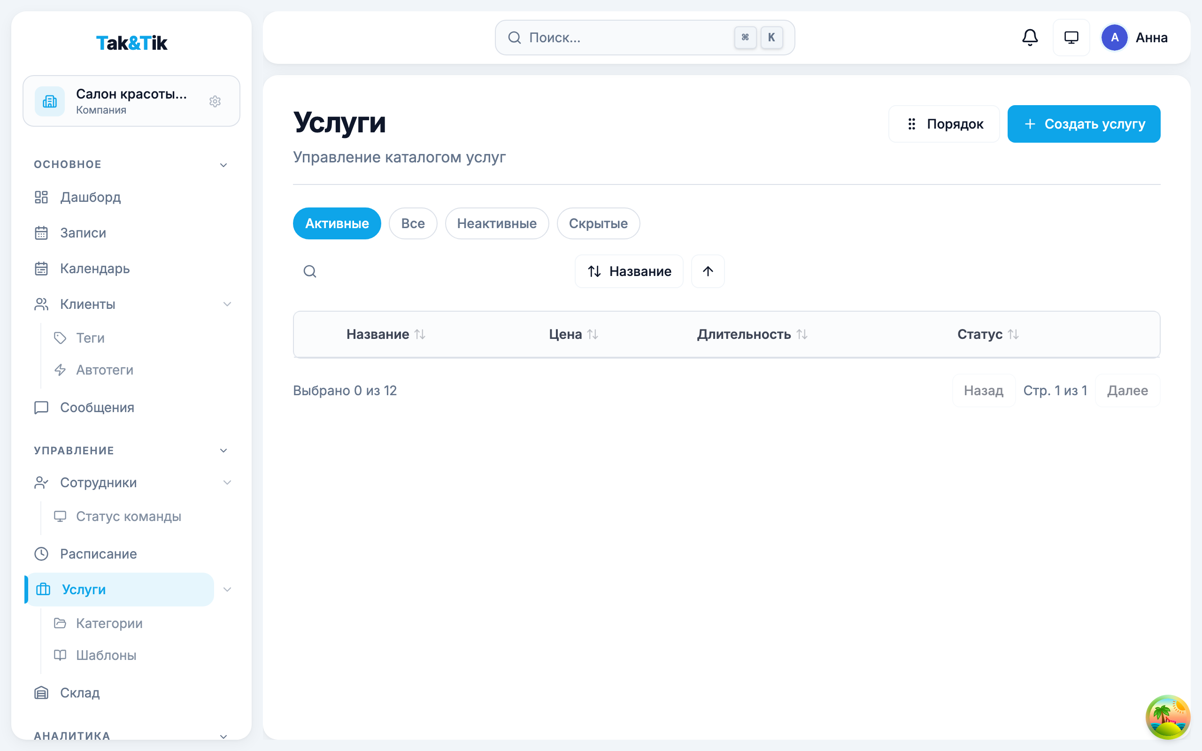Sort the table by Цена column
1202x751 pixels.
point(572,334)
